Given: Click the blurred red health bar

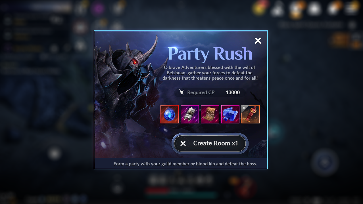Looking at the screenshot, I should point(158,190).
